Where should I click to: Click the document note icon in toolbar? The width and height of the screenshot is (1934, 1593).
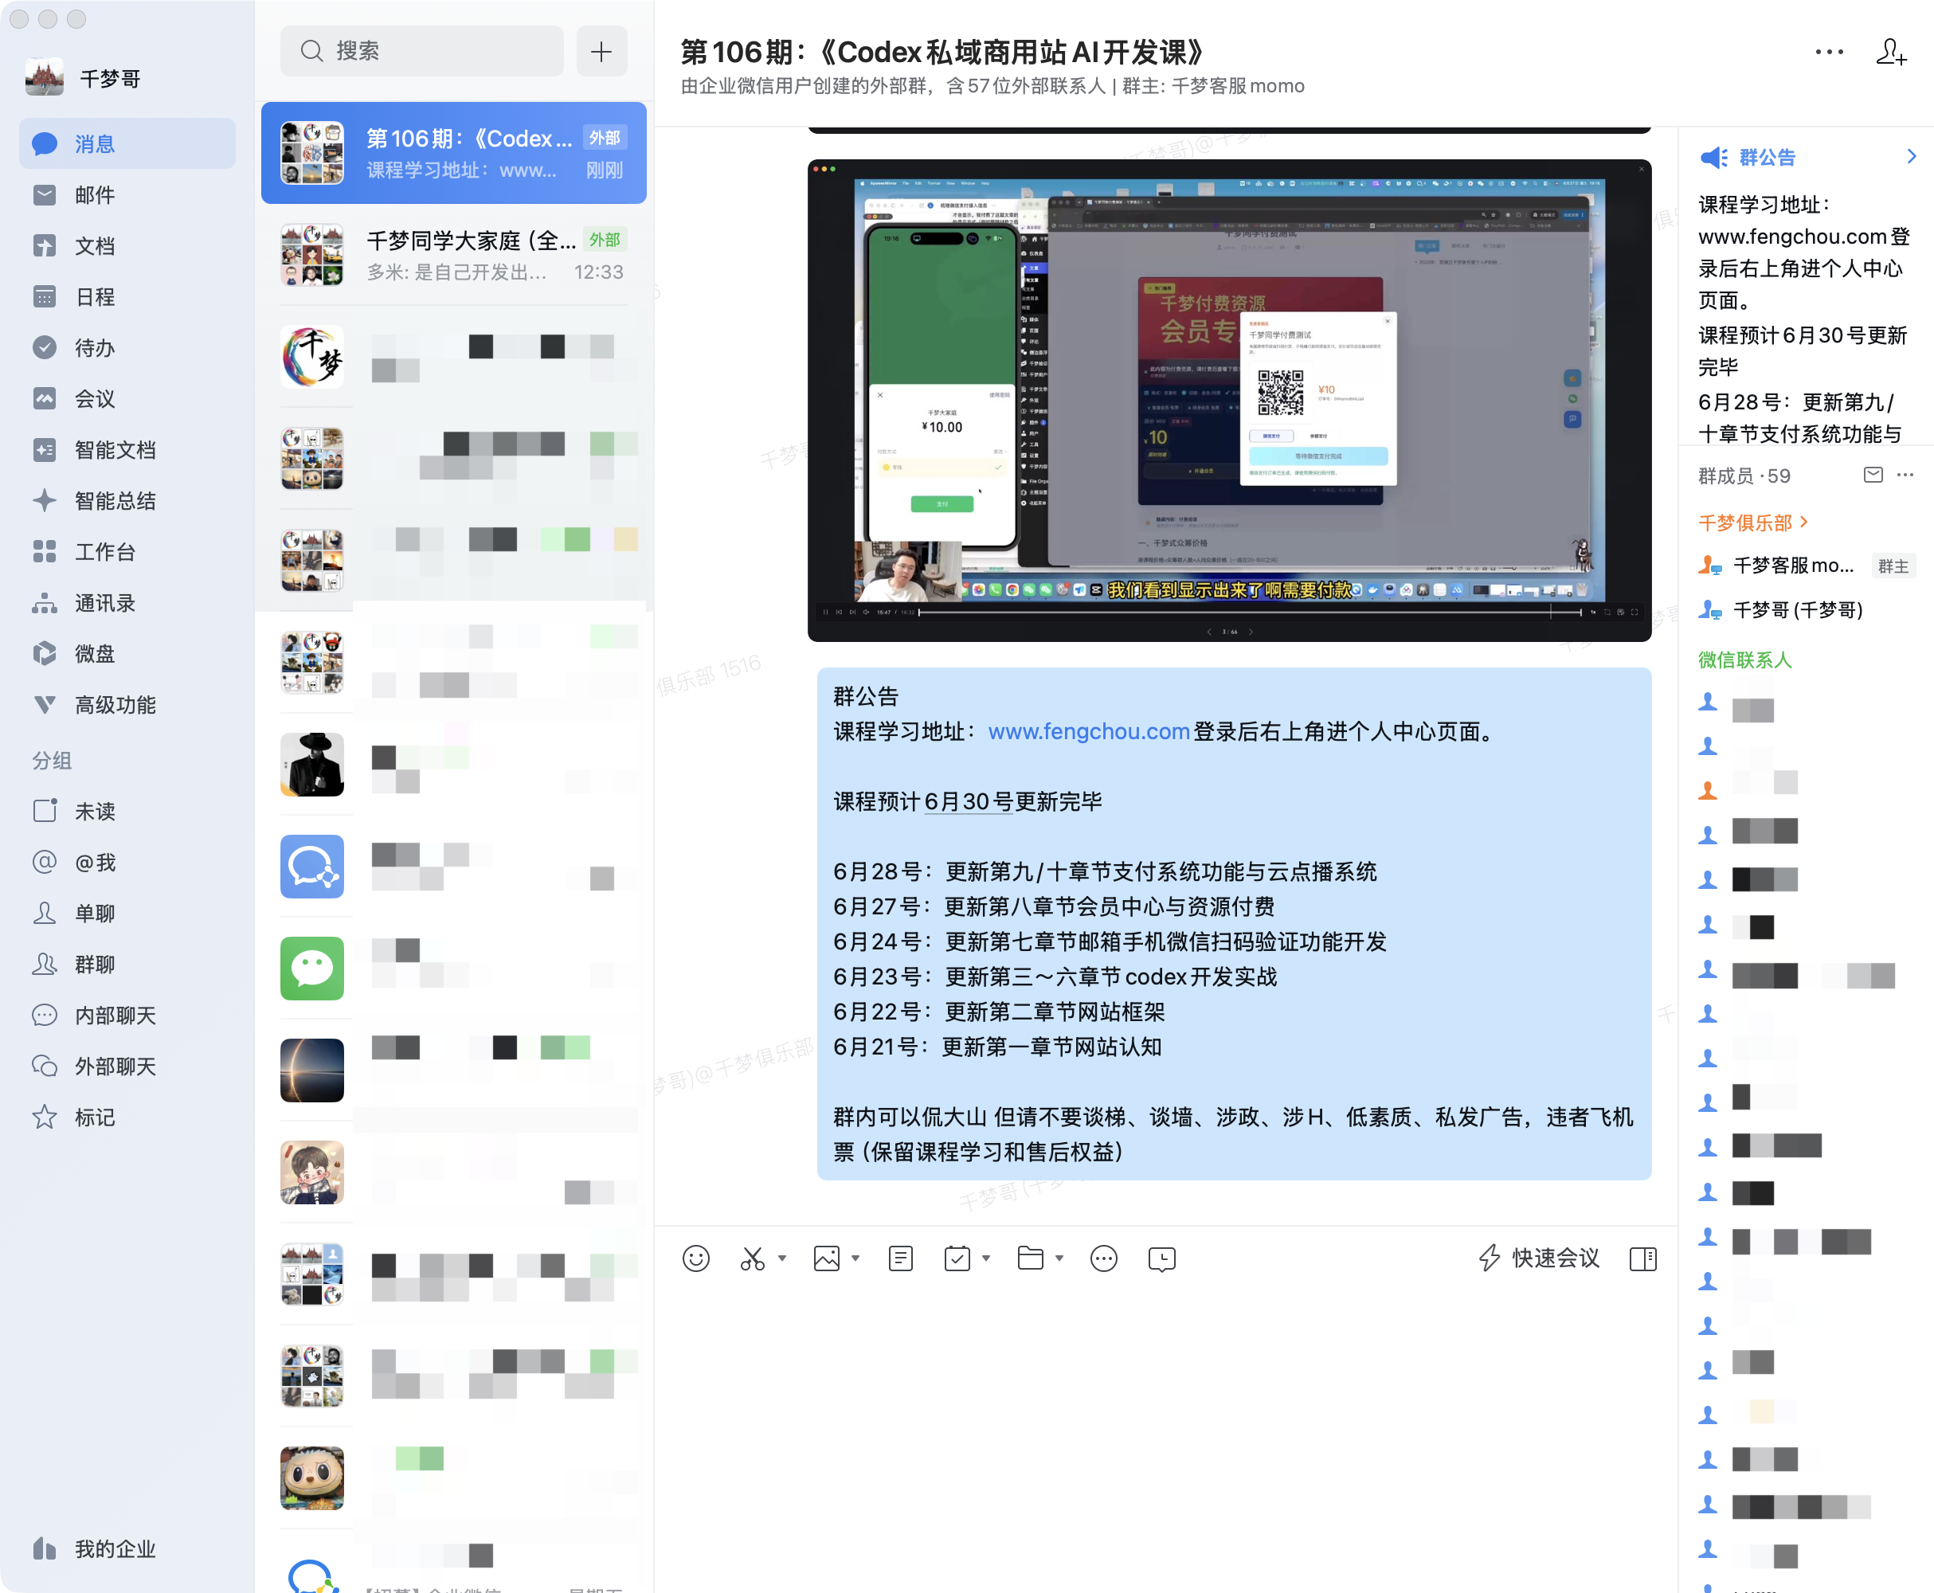point(901,1258)
